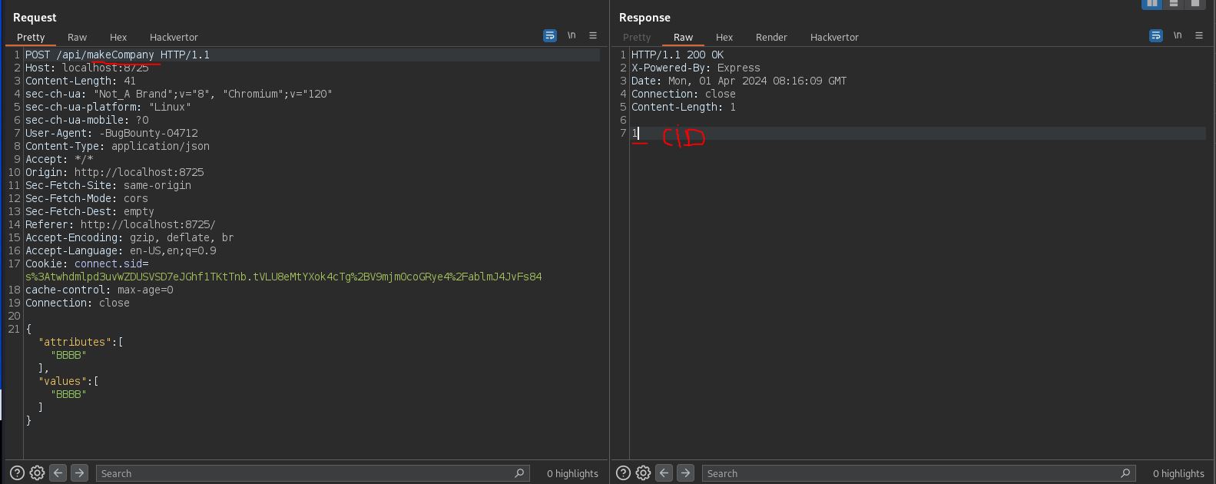
Task: Click Host: localhost:8725 header line
Action: click(87, 68)
